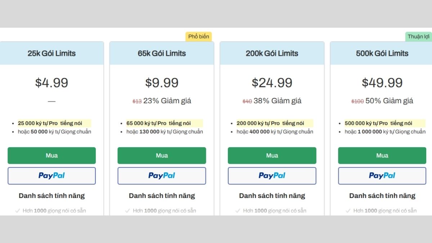Click Mua button for 25k Gói Limits
Image resolution: width=432 pixels, height=243 pixels.
click(x=51, y=156)
